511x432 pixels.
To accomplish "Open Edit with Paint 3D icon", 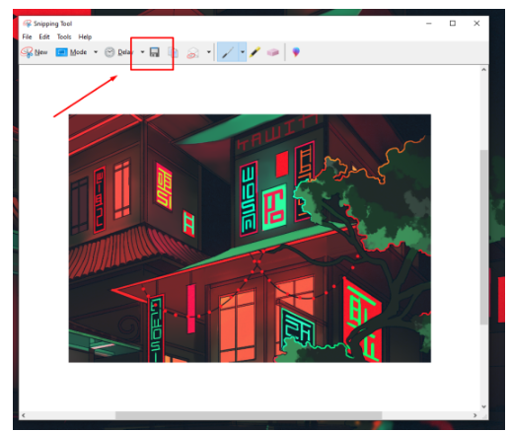I will 296,52.
